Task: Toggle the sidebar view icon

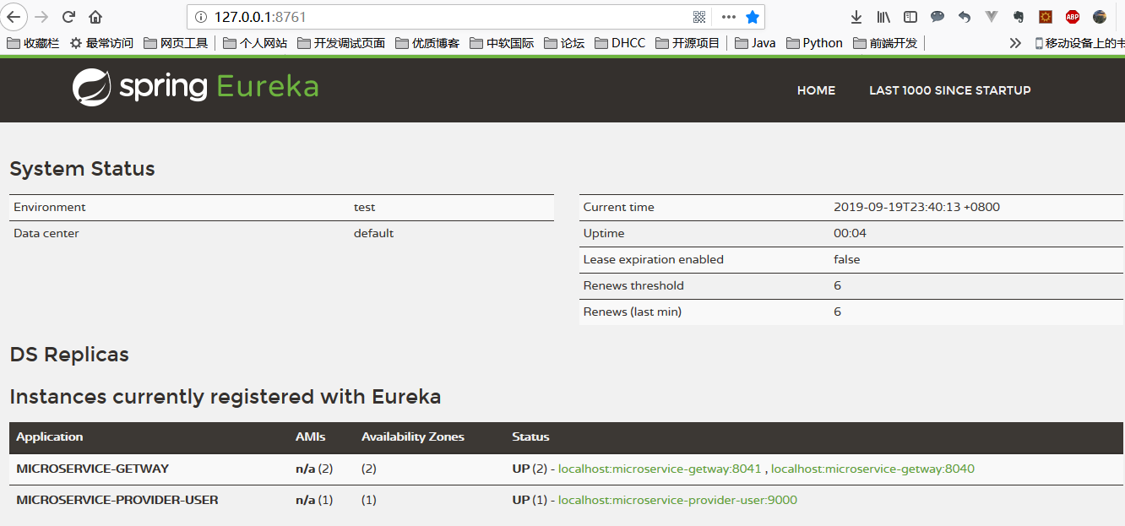Action: point(910,17)
